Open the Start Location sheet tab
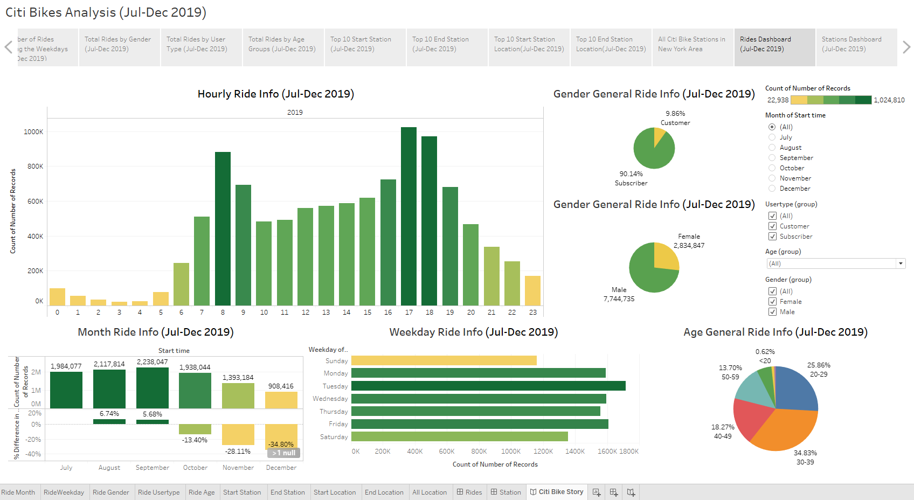This screenshot has height=500, width=914. [x=335, y=492]
